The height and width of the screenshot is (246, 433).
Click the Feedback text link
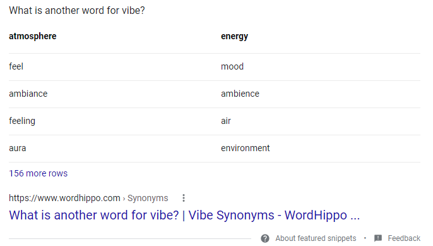[x=404, y=238]
